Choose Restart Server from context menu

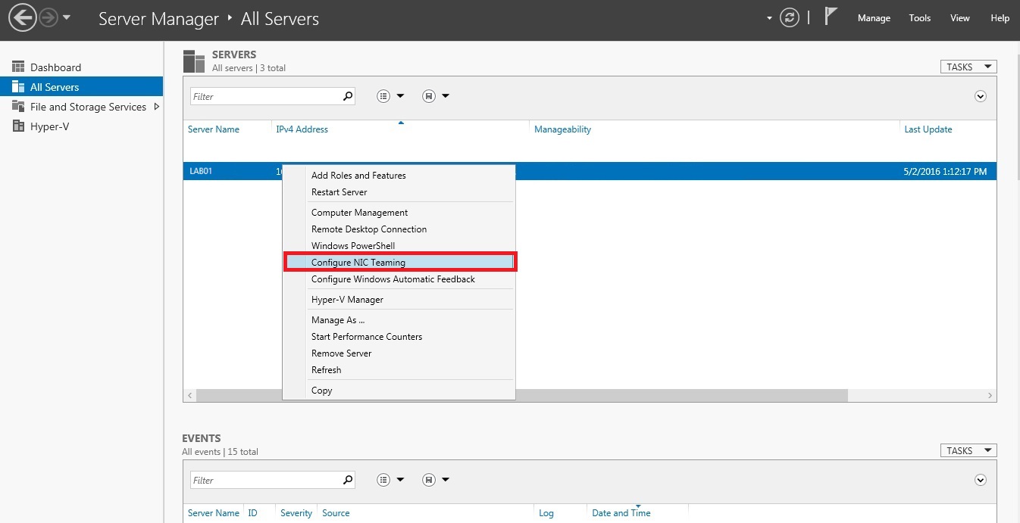[339, 192]
